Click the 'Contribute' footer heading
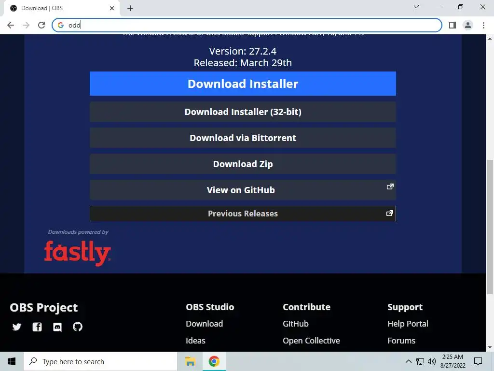The image size is (494, 371). coord(306,307)
